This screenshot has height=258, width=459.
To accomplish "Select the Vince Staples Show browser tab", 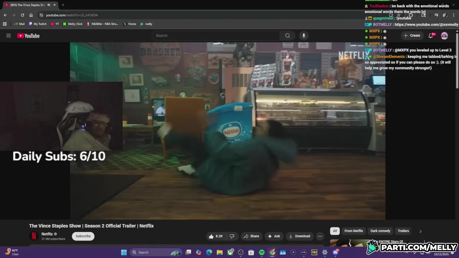I will click(x=27, y=5).
